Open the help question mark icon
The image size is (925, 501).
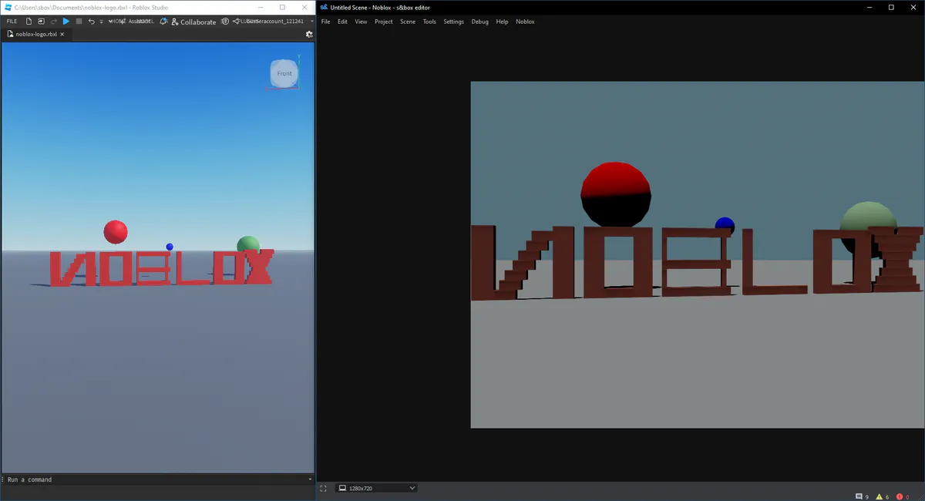click(x=225, y=22)
